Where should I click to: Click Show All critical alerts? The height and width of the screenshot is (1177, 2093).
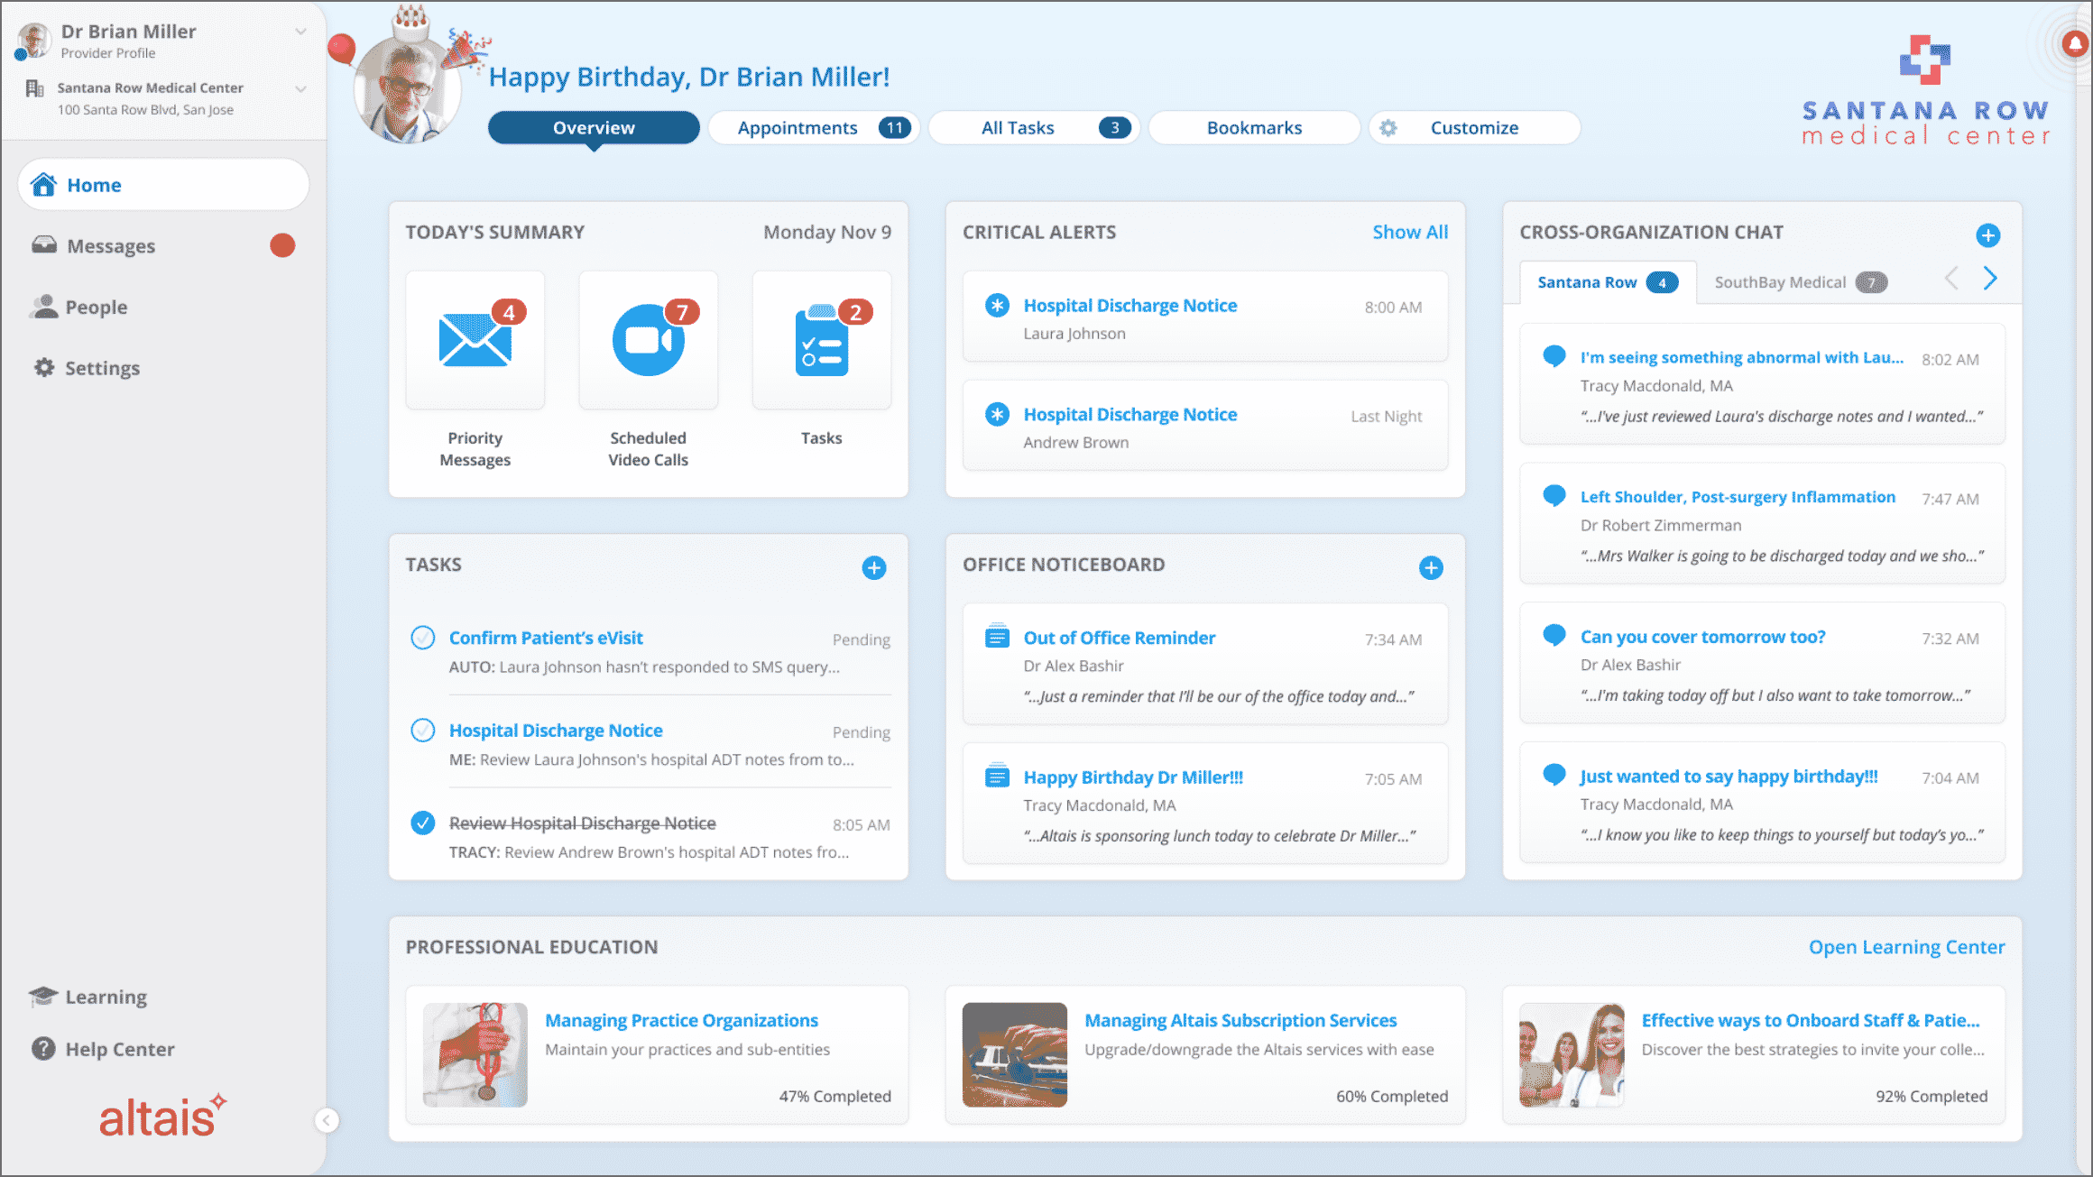[1410, 232]
